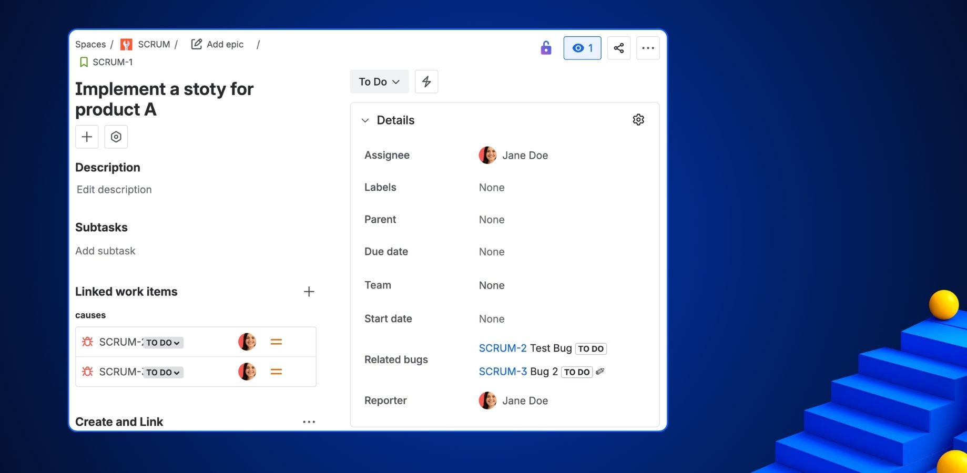Open the Create and Link ellipsis menu

coord(309,421)
